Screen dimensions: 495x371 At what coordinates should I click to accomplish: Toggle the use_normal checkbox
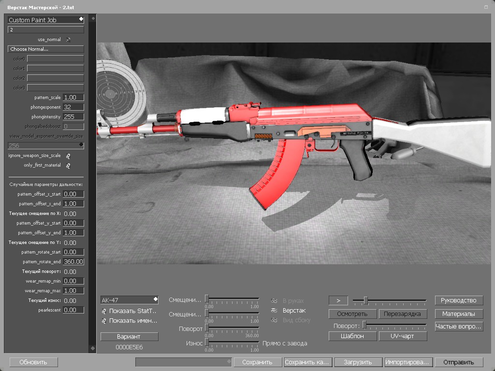tap(68, 40)
